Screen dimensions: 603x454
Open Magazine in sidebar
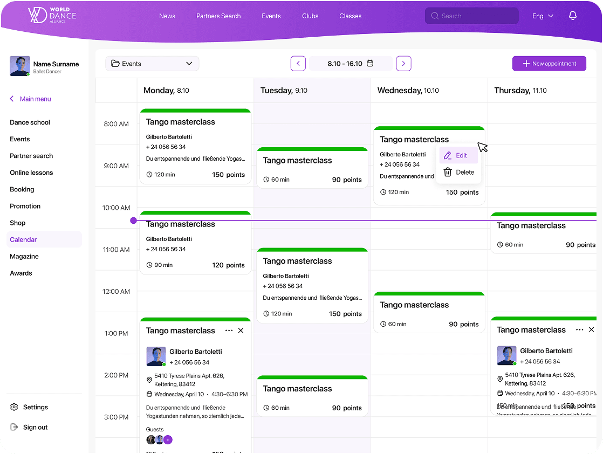(24, 257)
